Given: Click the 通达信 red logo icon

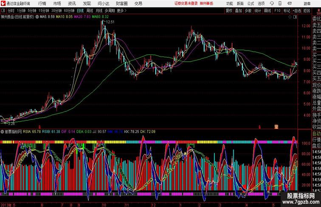Looking at the screenshot, I should [x=3, y=3].
